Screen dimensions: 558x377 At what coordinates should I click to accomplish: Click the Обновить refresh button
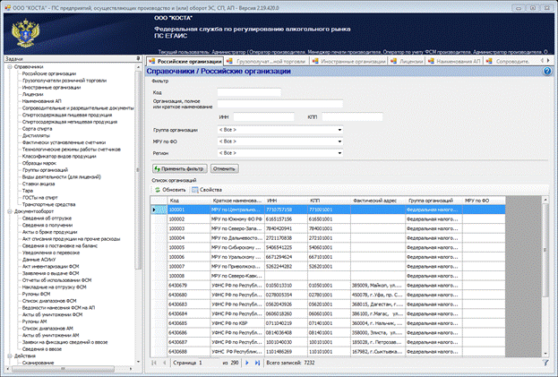click(x=170, y=190)
